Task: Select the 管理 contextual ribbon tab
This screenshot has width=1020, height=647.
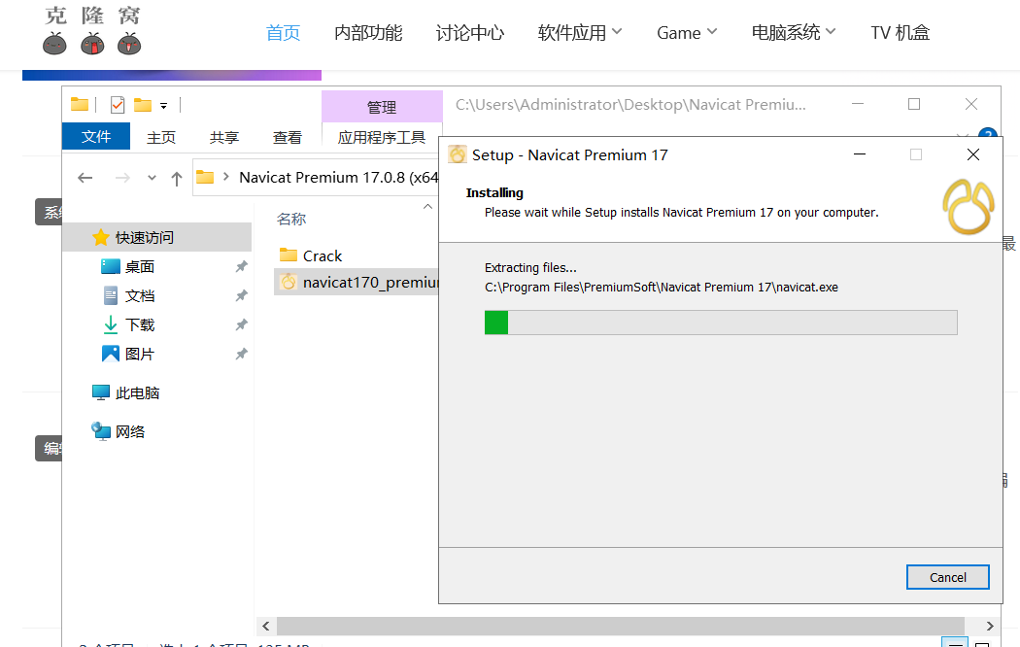Action: pyautogui.click(x=382, y=107)
